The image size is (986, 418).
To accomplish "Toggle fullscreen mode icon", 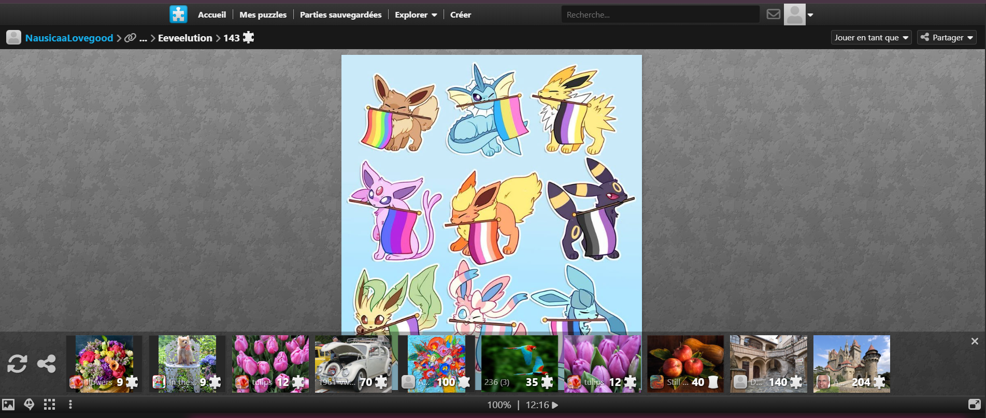I will (x=974, y=405).
